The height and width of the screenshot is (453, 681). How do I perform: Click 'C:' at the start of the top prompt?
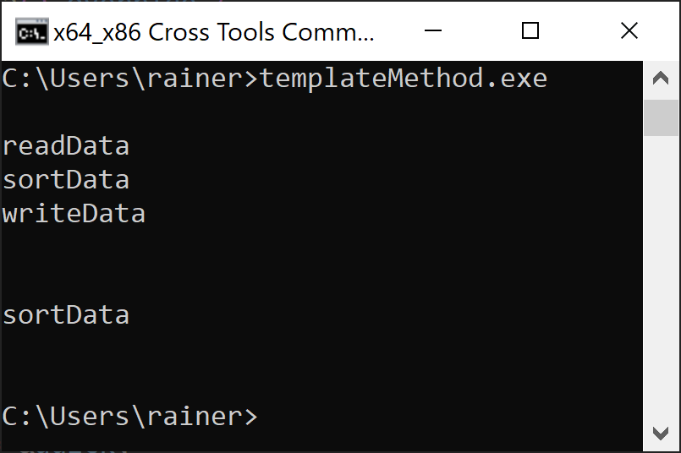[x=17, y=79]
